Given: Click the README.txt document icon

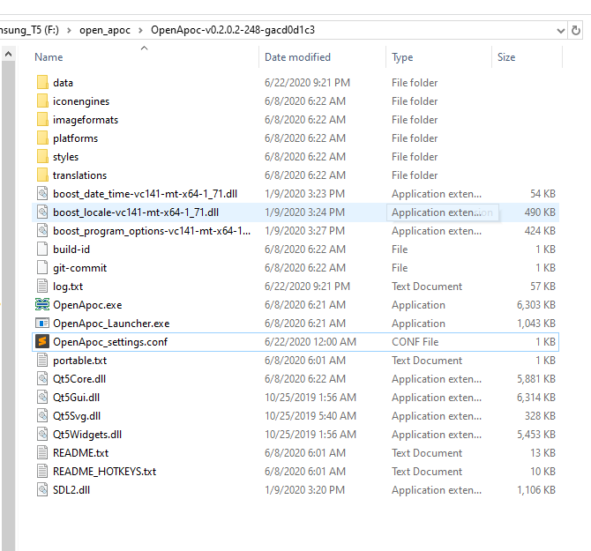Looking at the screenshot, I should [x=42, y=452].
